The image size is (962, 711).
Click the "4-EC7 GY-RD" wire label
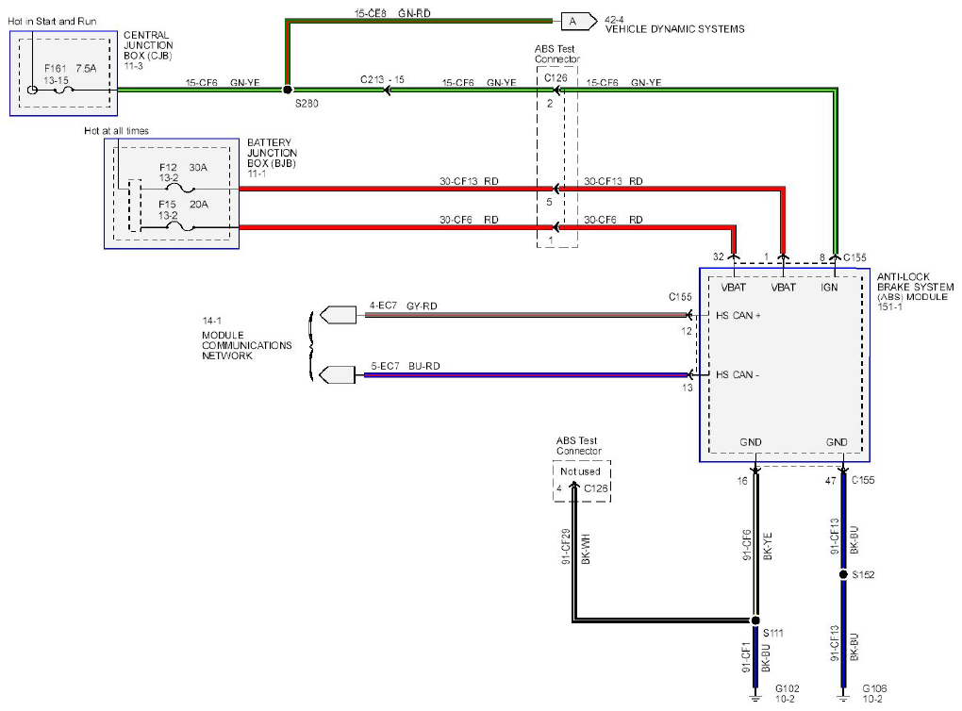(x=403, y=306)
